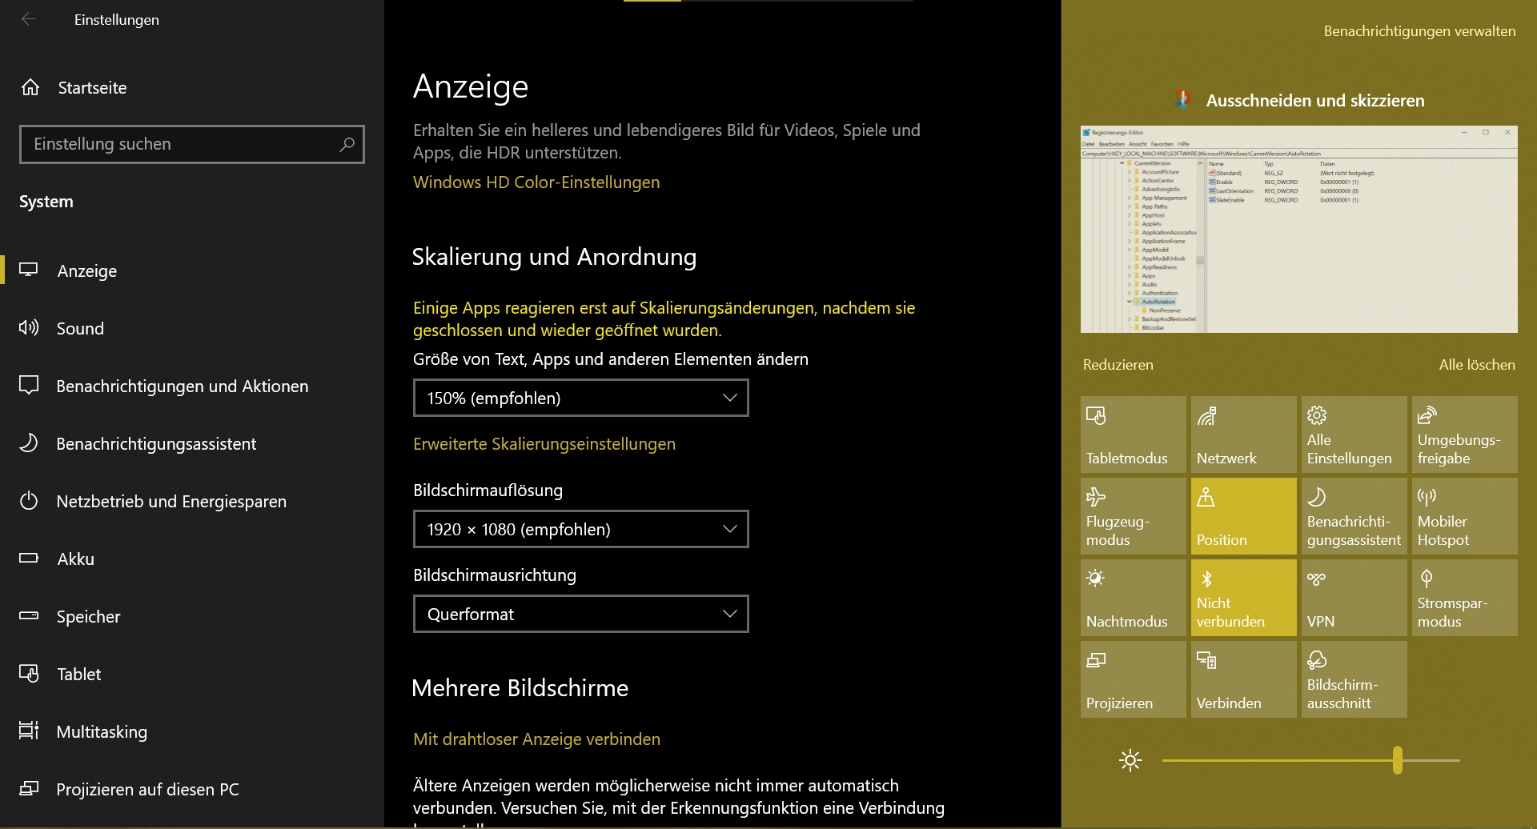Open Windows HD Color-Einstellungen link

point(536,182)
